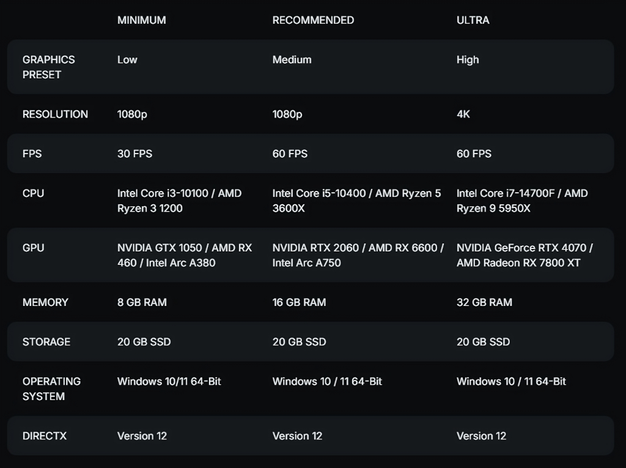Select the 4K resolution cell
The image size is (626, 468).
click(463, 114)
